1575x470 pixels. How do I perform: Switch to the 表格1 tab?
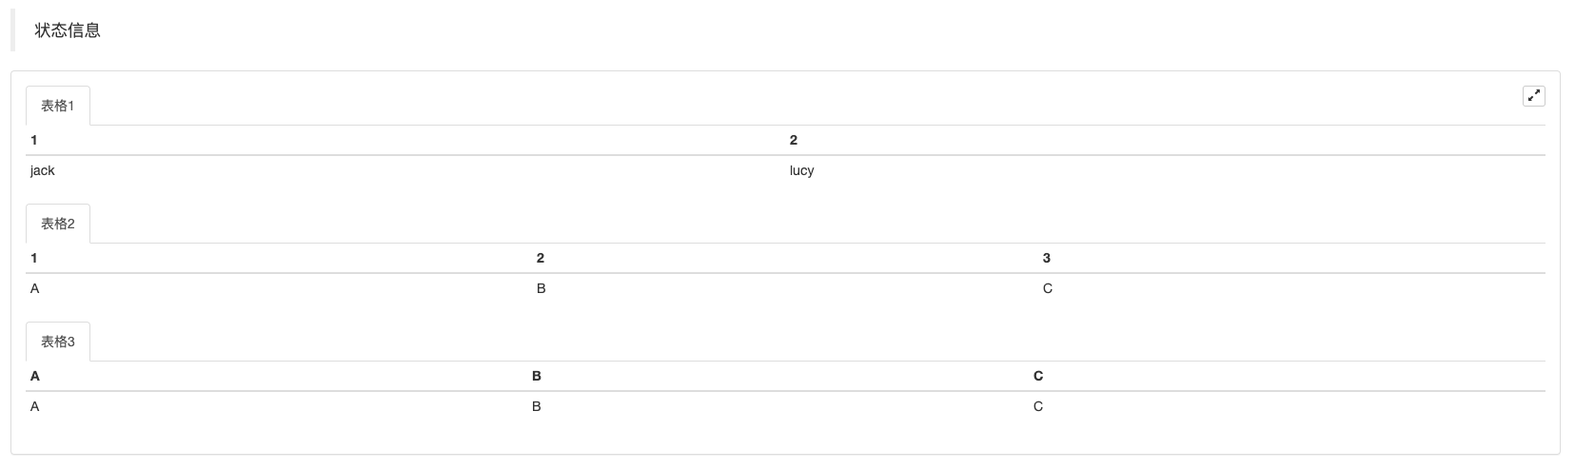tap(57, 107)
